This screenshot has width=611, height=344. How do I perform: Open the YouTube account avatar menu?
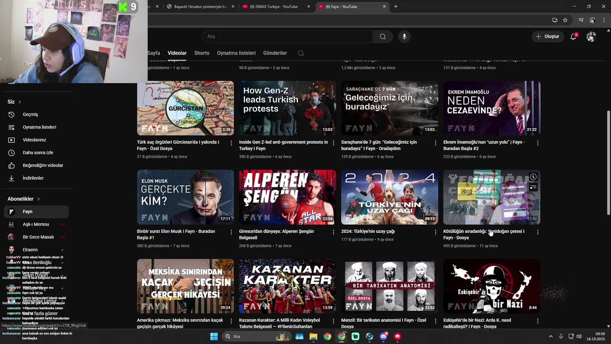[591, 36]
